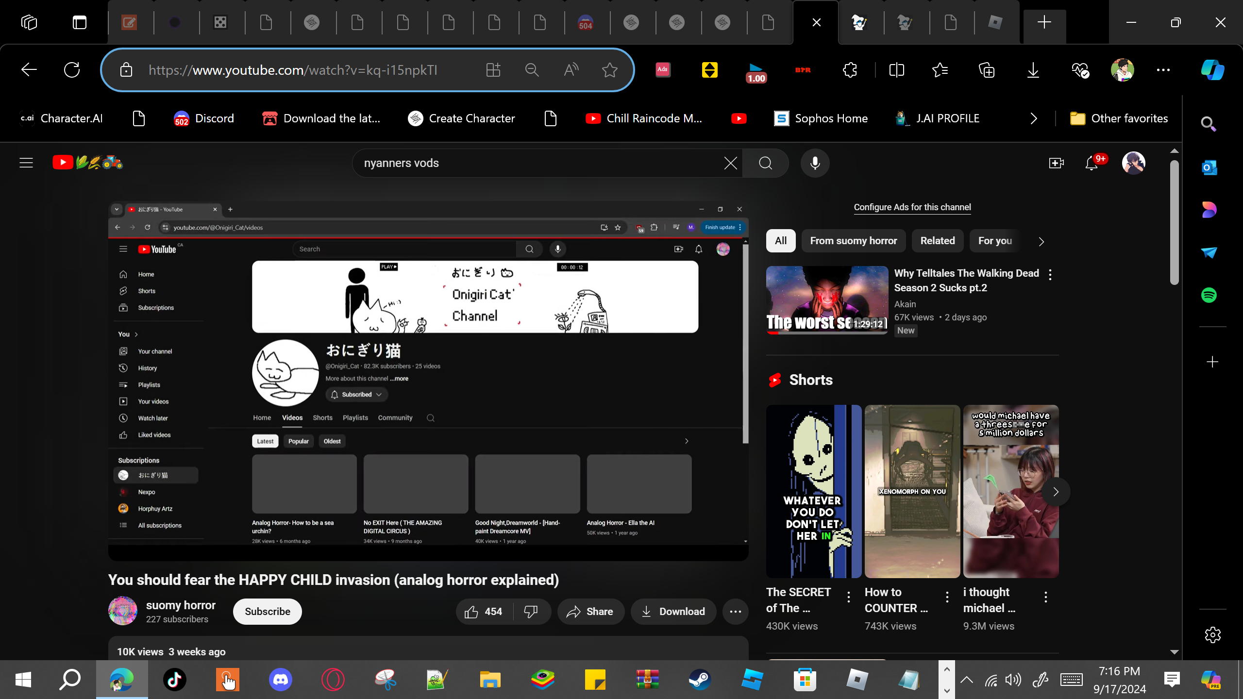Screen dimensions: 1243x699
Task: Open more actions ellipsis under video
Action: [735, 612]
